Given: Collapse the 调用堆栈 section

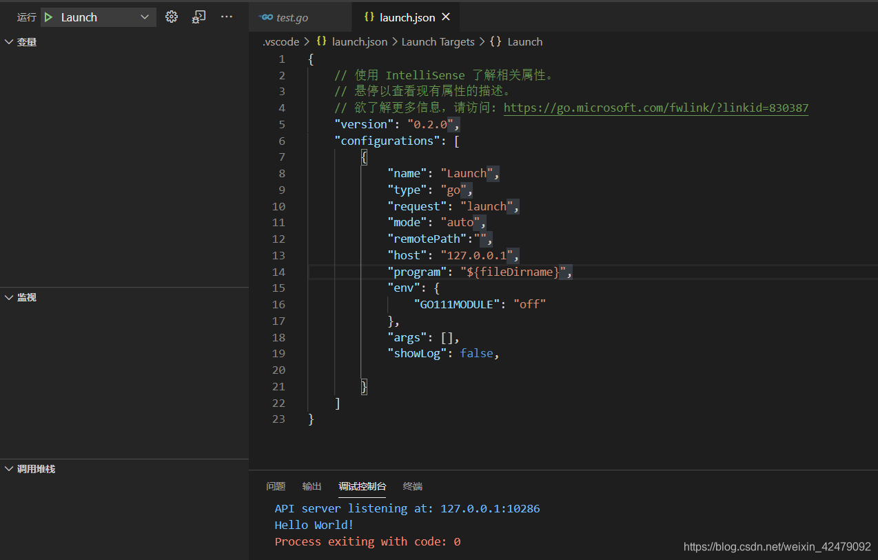Looking at the screenshot, I should point(124,469).
